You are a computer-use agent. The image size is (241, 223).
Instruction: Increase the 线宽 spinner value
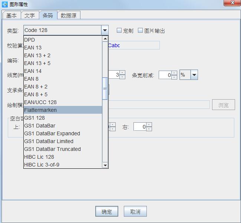(122, 73)
